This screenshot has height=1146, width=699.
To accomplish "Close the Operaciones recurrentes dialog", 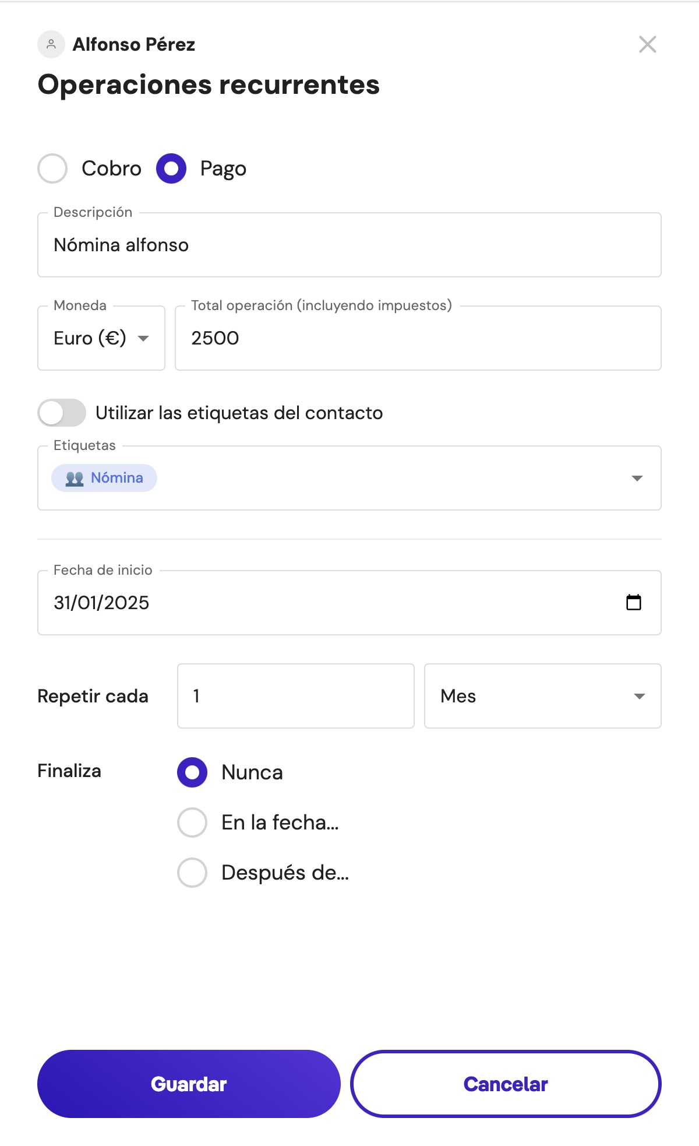I will [x=647, y=44].
